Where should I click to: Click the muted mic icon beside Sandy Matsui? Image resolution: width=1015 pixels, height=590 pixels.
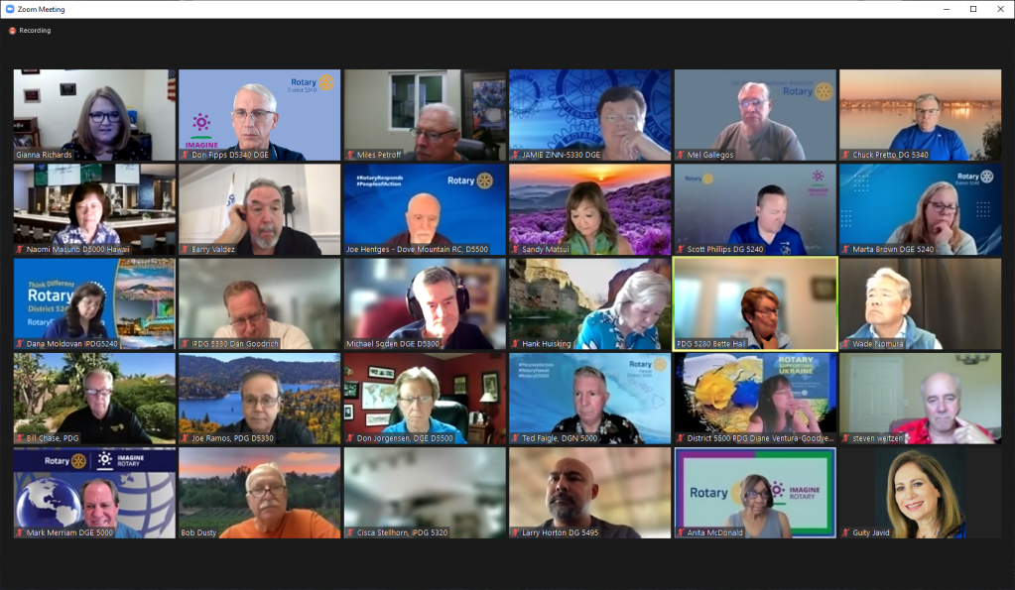point(516,249)
